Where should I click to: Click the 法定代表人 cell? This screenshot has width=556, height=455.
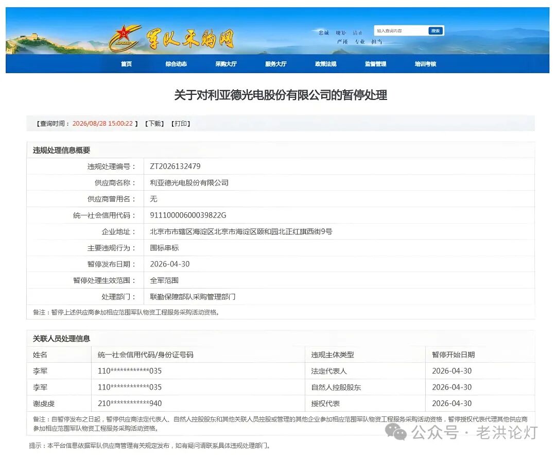click(329, 371)
